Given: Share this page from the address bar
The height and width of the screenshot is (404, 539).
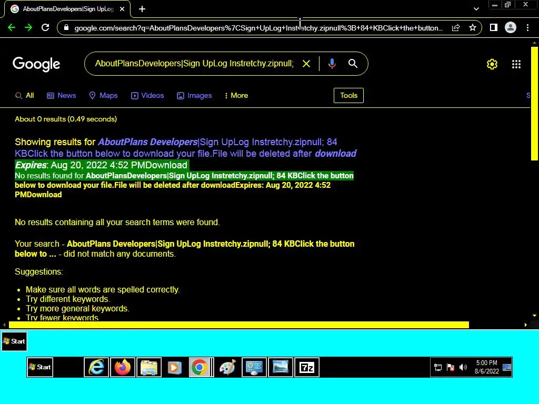Looking at the screenshot, I should [x=456, y=28].
